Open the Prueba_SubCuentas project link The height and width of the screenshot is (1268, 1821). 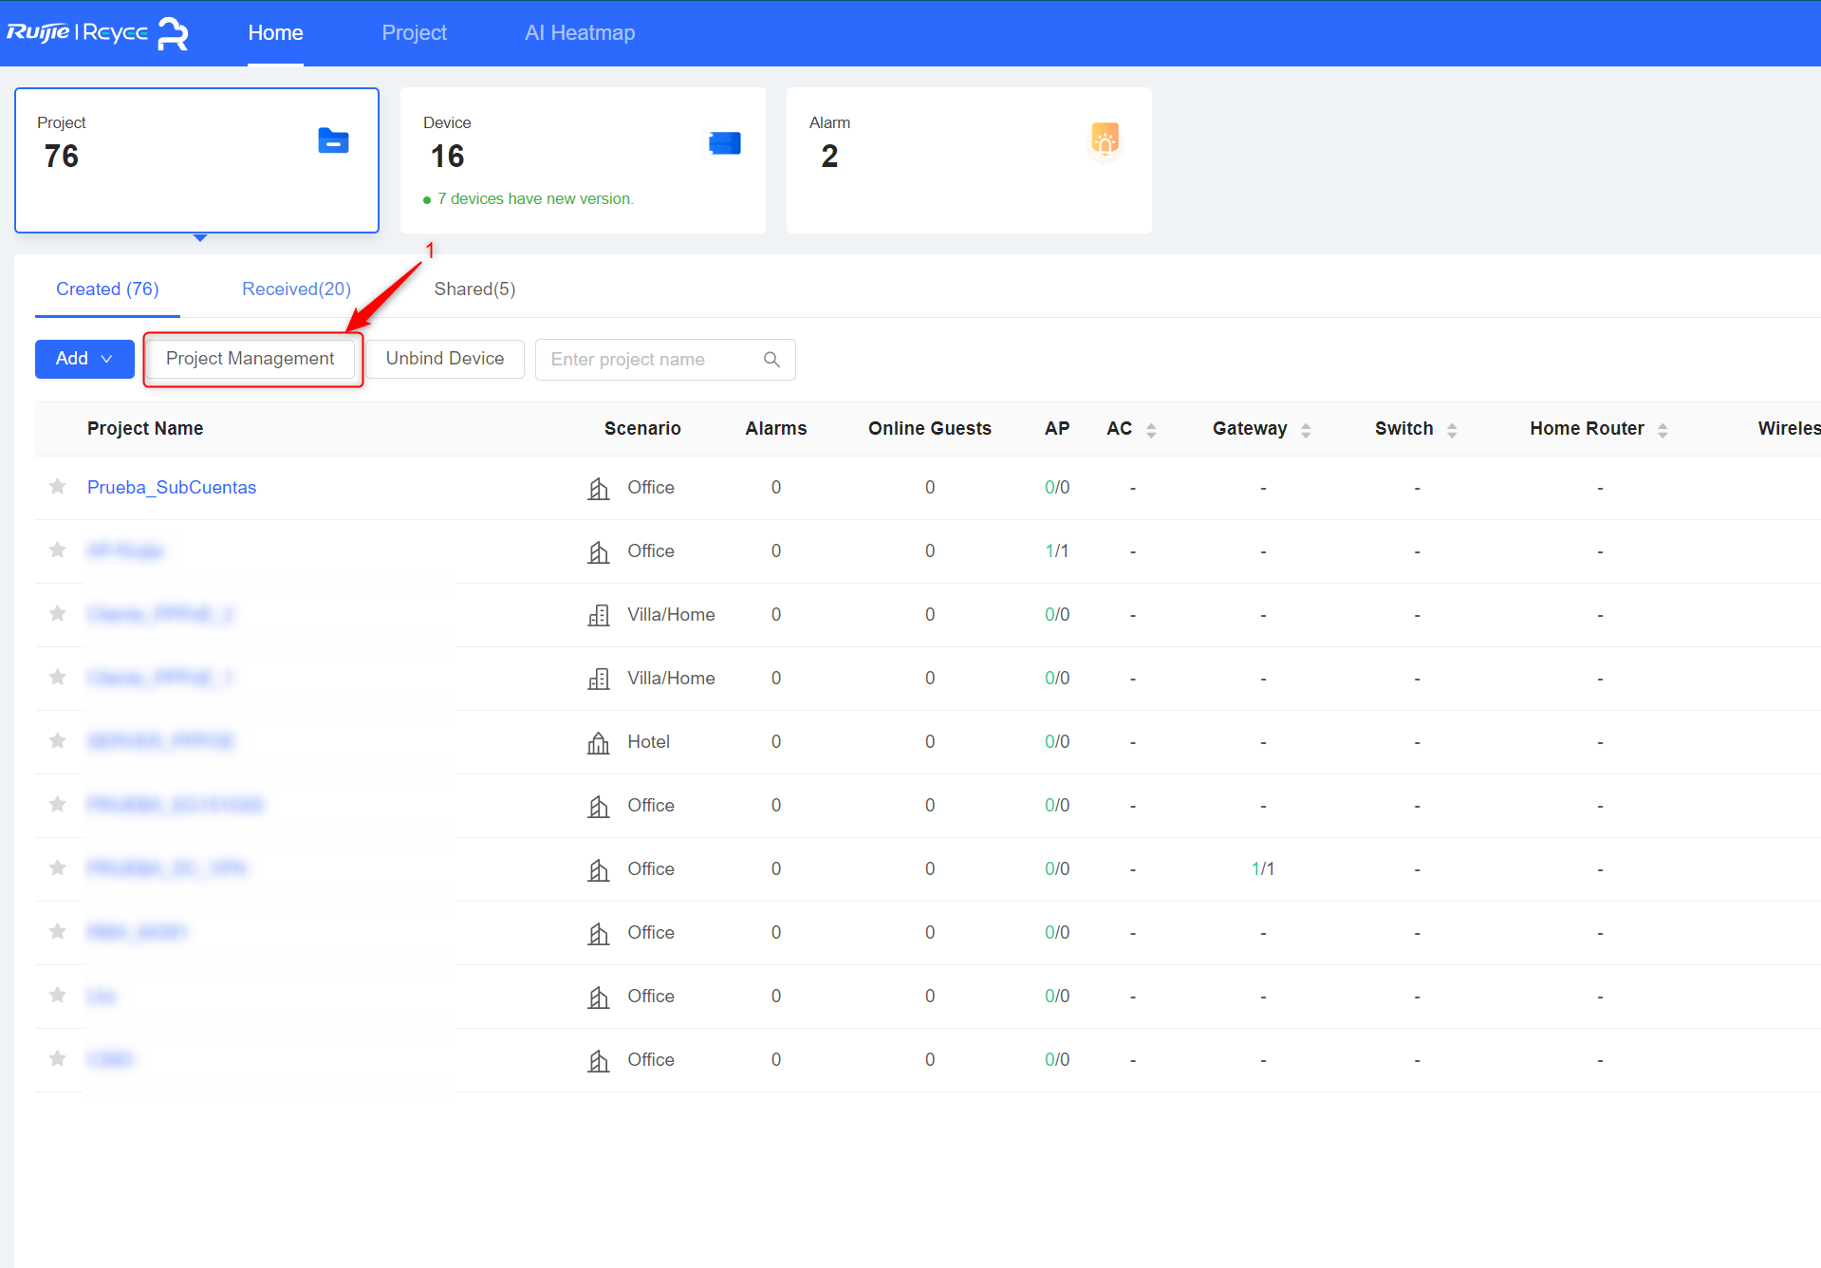click(x=172, y=488)
